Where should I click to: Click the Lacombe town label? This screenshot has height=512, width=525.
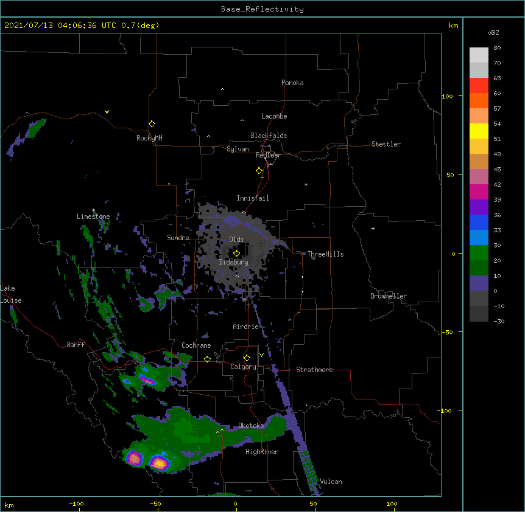(x=274, y=116)
